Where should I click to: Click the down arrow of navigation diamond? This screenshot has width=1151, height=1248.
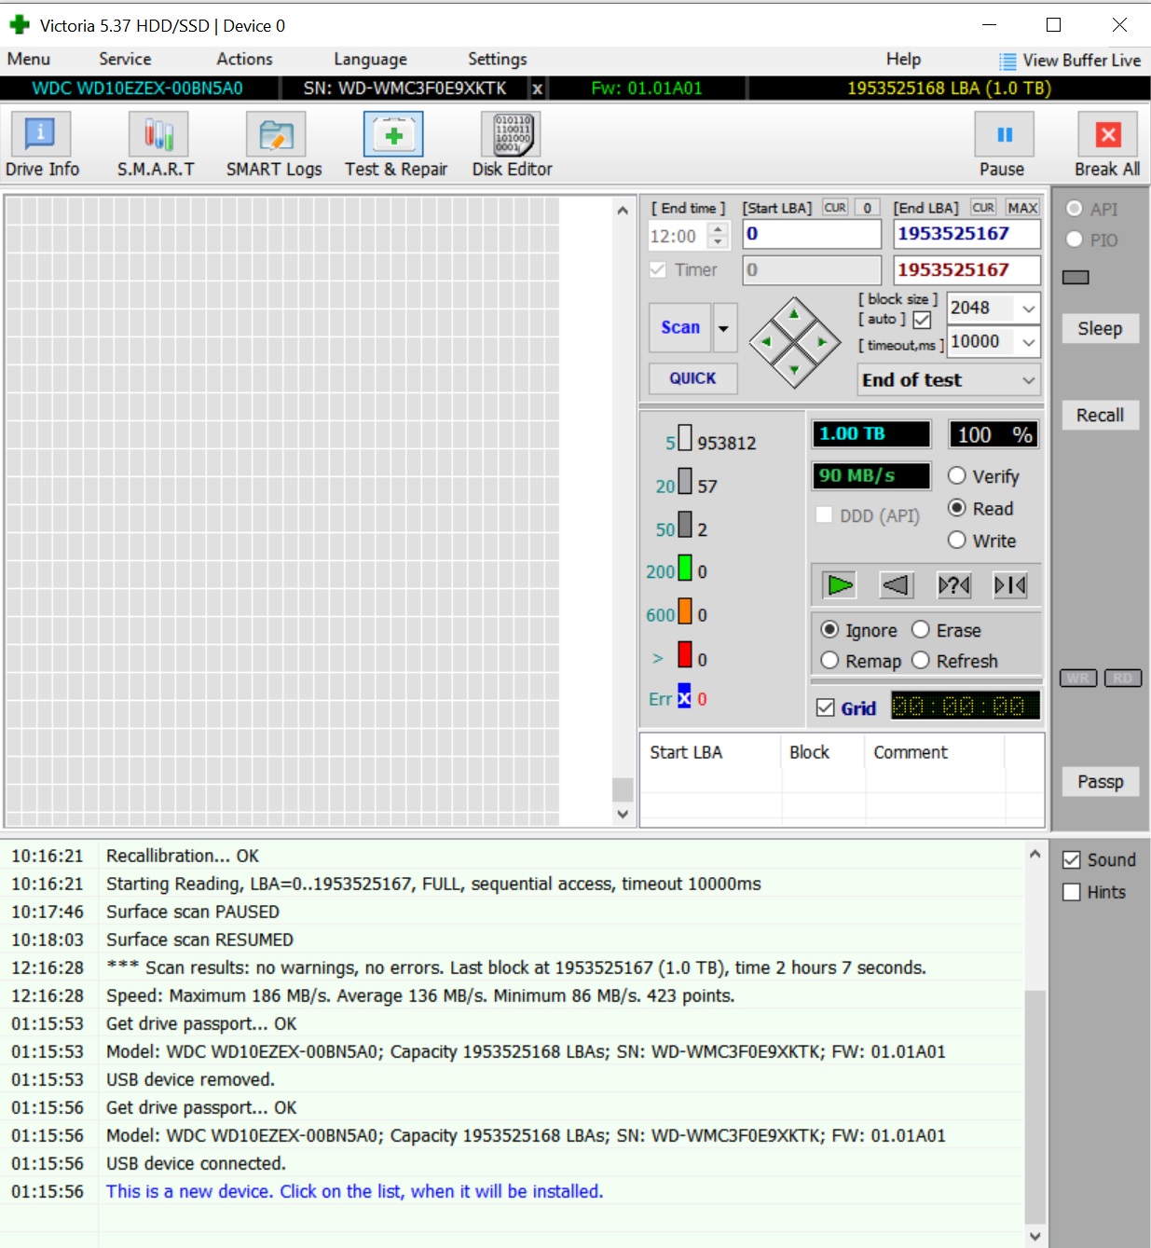(794, 370)
